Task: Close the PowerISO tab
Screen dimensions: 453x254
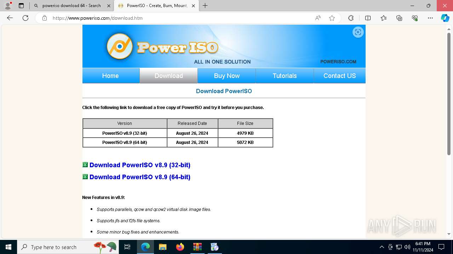Action: pyautogui.click(x=193, y=6)
